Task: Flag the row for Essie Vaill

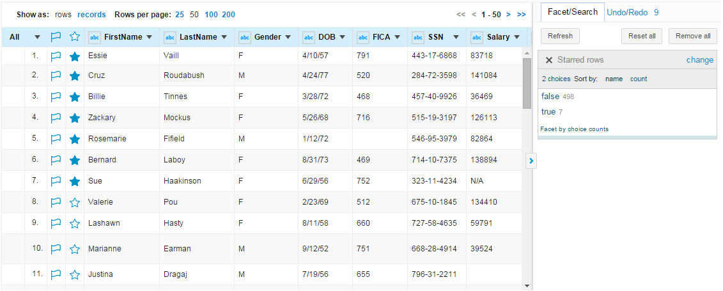Action: pyautogui.click(x=56, y=56)
